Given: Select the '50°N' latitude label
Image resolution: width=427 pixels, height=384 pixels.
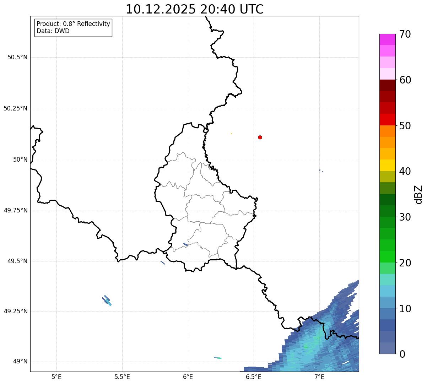Looking at the screenshot, I should tap(20, 159).
